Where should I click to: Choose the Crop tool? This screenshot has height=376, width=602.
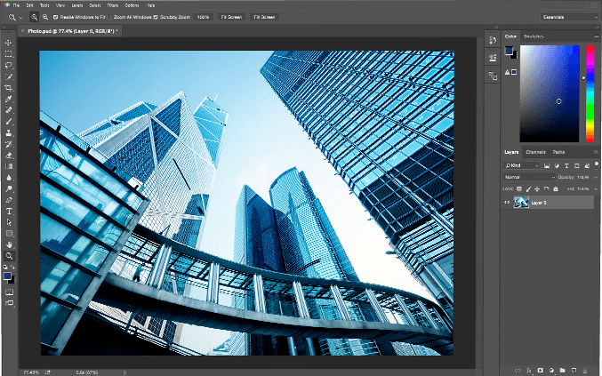click(9, 88)
